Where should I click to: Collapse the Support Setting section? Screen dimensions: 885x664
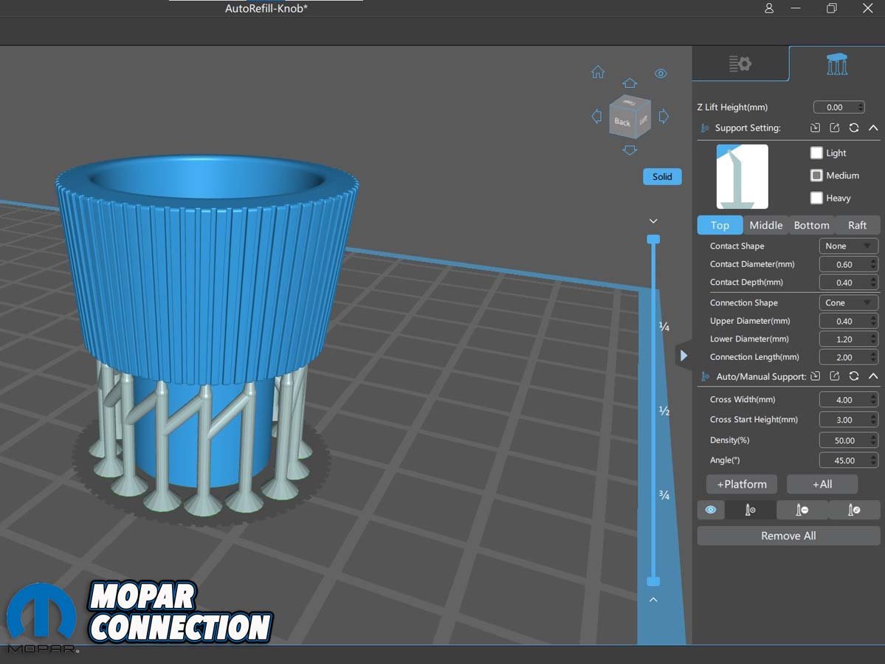(872, 128)
